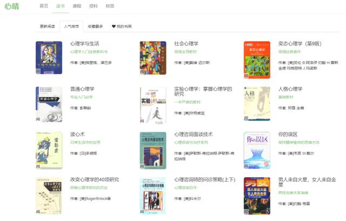Open the 首页 navigation item
This screenshot has width=346, height=221.
coord(44,6)
